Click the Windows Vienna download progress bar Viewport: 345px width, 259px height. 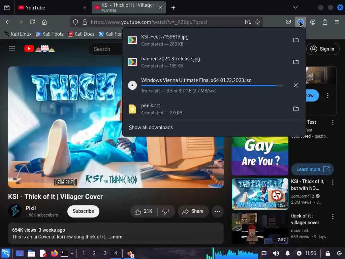click(212, 86)
